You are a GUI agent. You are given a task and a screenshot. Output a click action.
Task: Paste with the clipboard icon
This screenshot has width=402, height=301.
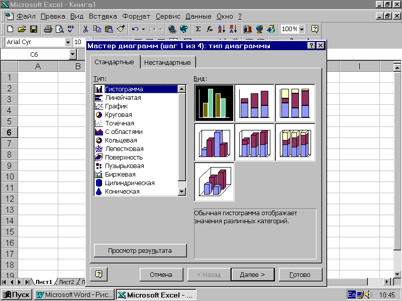[109, 29]
